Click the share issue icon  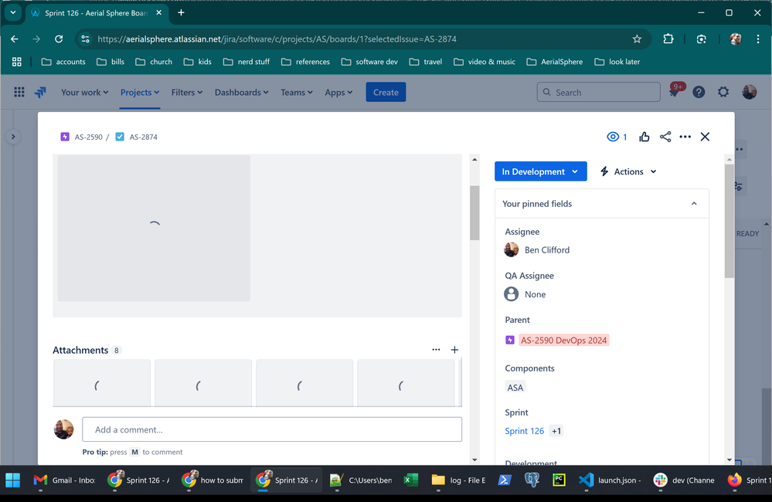[x=665, y=137]
